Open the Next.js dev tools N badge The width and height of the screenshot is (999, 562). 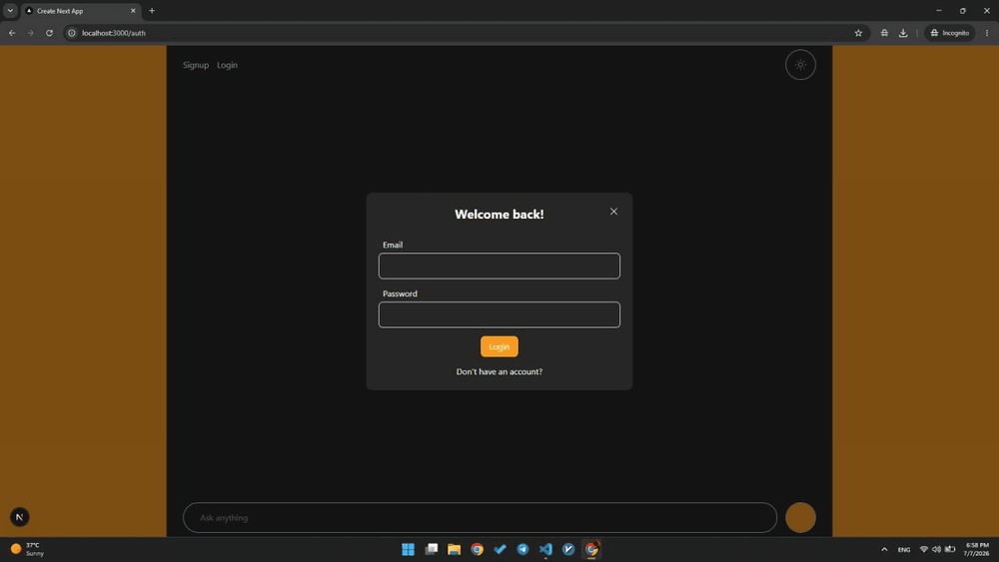tap(20, 517)
